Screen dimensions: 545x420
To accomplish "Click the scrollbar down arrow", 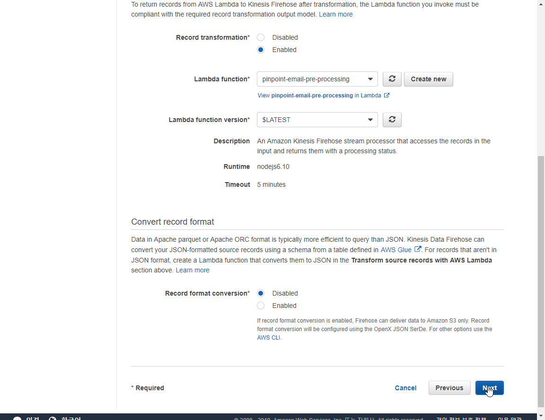I will [x=541, y=415].
